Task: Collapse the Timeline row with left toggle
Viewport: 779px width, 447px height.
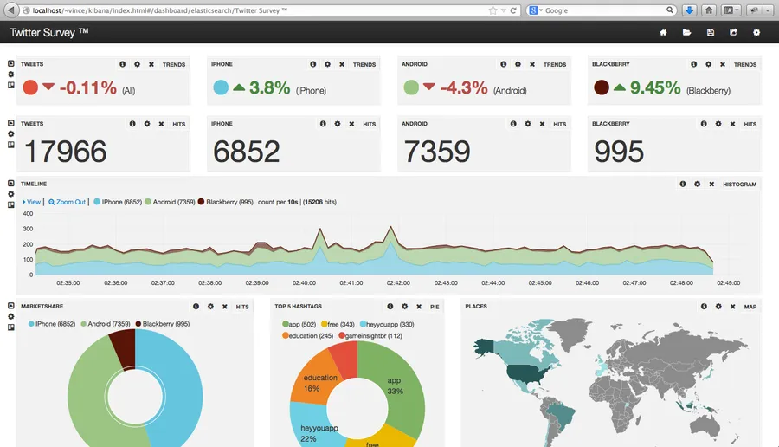Action: (x=11, y=184)
